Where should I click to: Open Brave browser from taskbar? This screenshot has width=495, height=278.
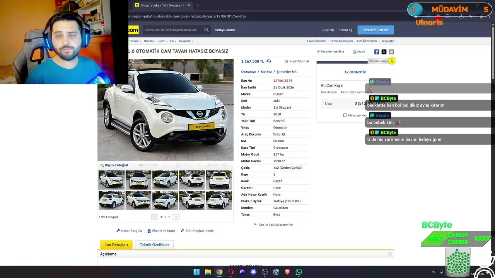[287, 272]
